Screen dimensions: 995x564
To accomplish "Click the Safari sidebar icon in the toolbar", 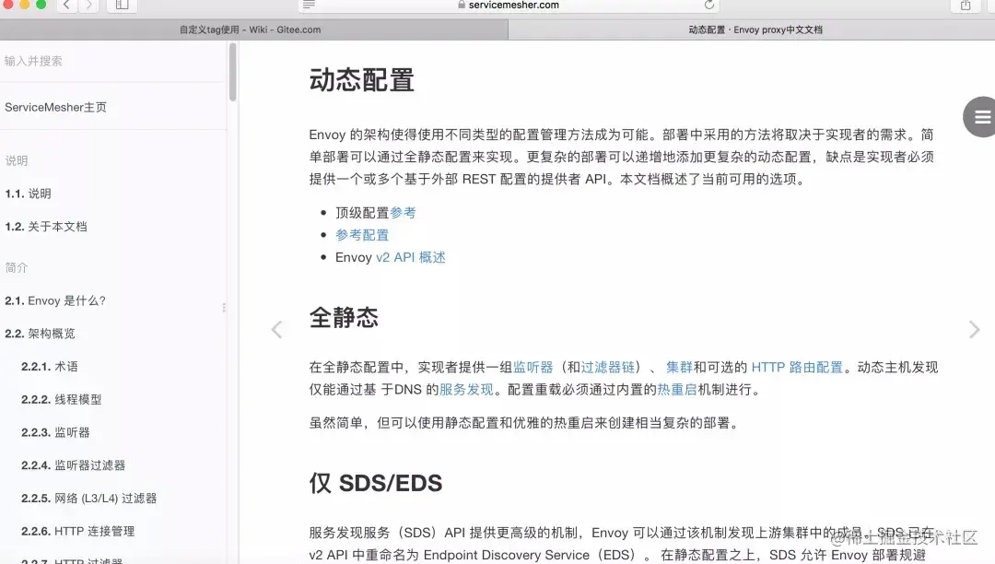I will [x=123, y=5].
